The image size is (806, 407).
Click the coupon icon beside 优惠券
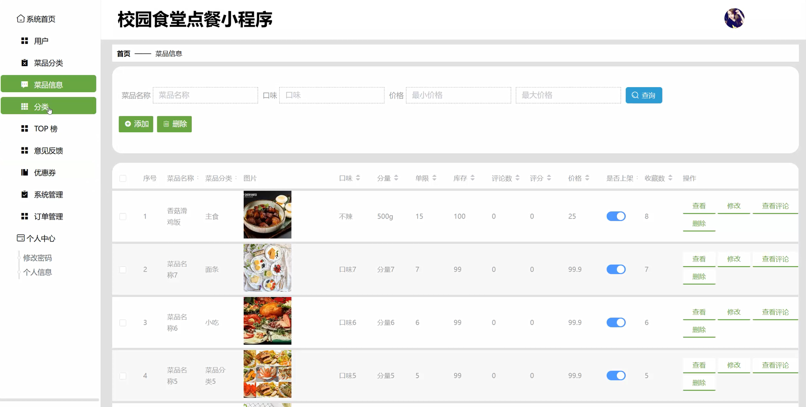point(24,172)
